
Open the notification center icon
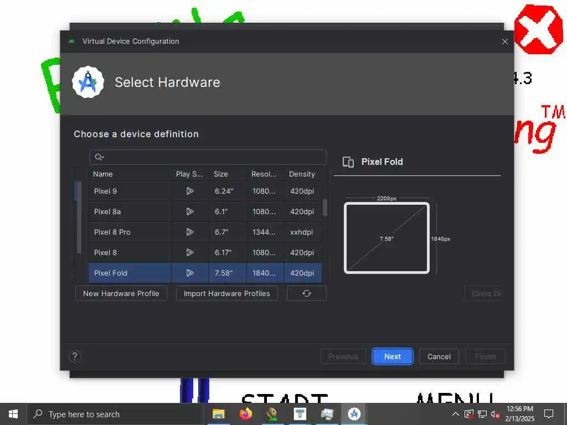(x=549, y=414)
